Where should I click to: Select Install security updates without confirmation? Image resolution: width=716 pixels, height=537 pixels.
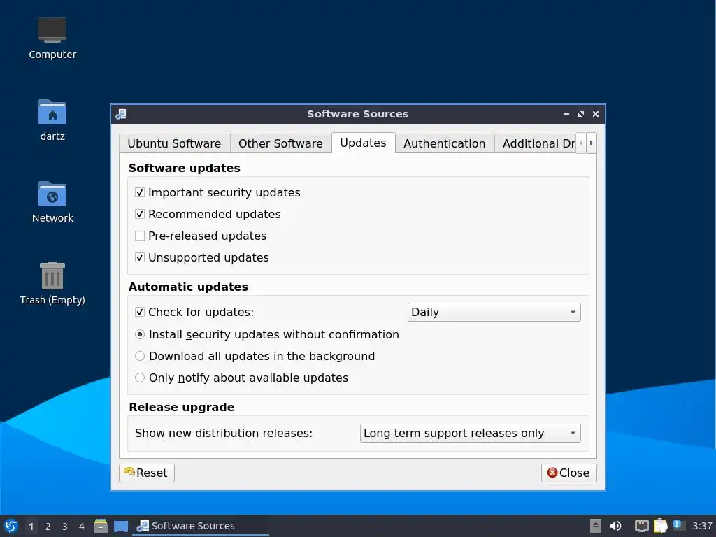[140, 335]
